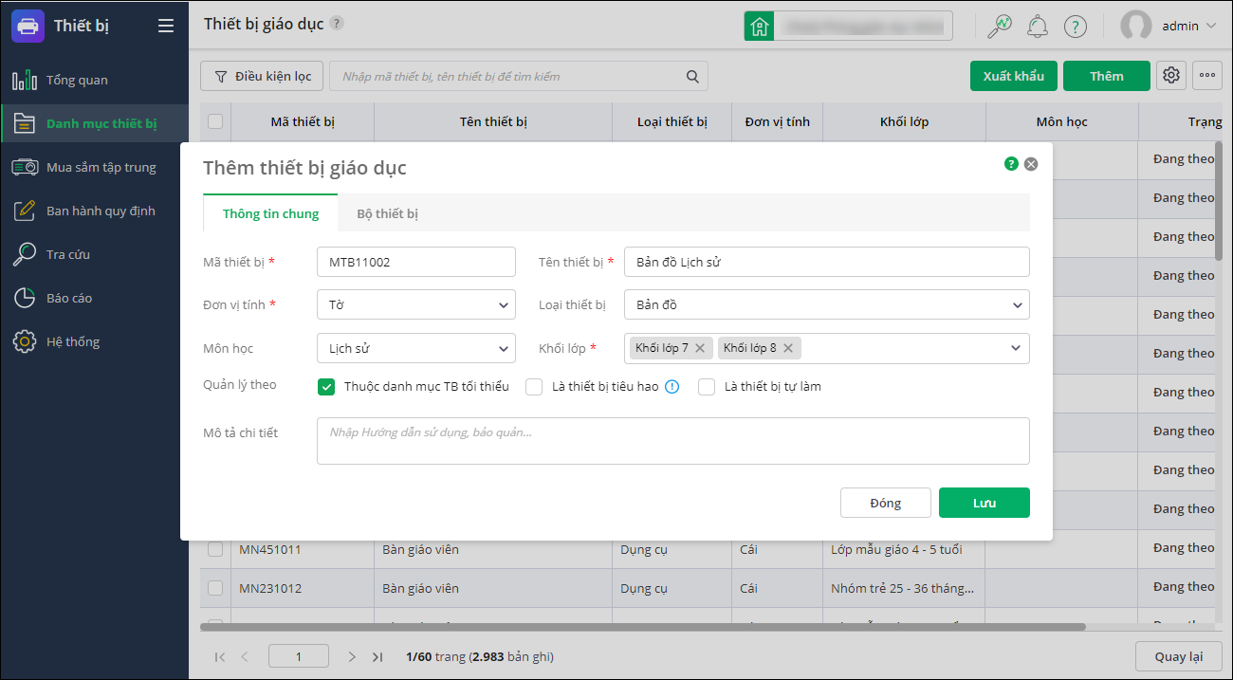Uncheck Thuộc danh mục TB tối thiểu
Screen dimensions: 1233x680
point(326,386)
